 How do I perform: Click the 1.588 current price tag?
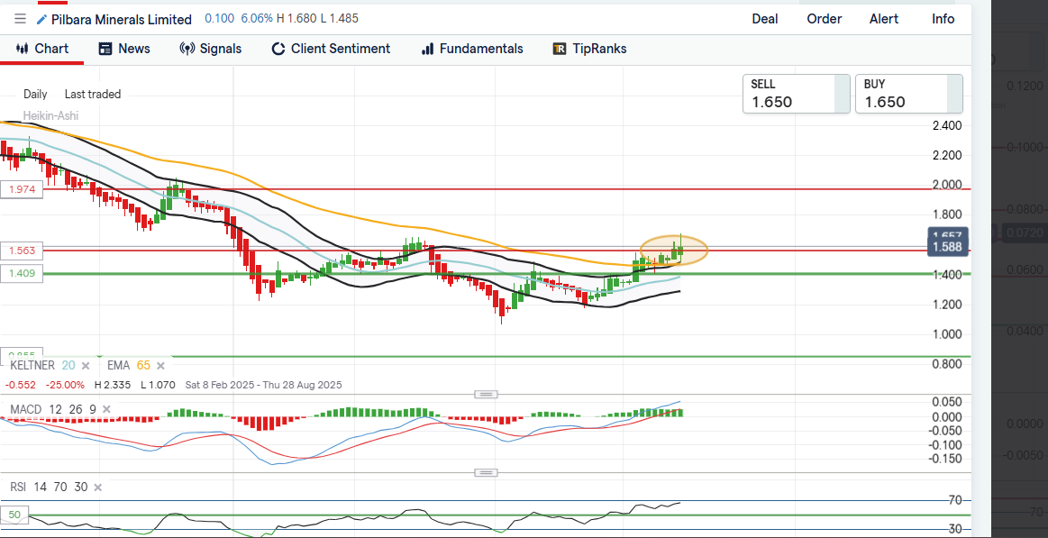point(948,247)
